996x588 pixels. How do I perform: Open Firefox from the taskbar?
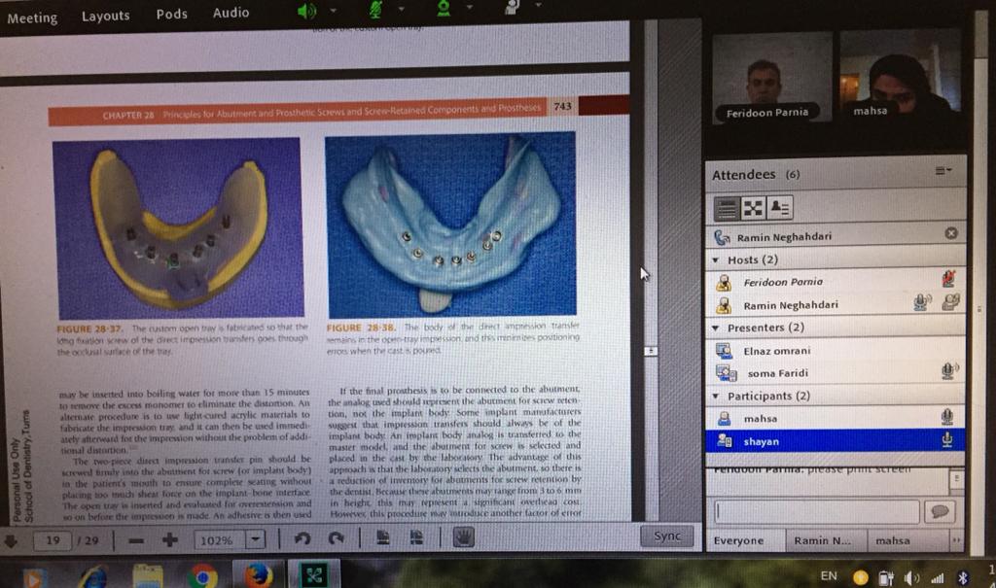pyautogui.click(x=258, y=576)
